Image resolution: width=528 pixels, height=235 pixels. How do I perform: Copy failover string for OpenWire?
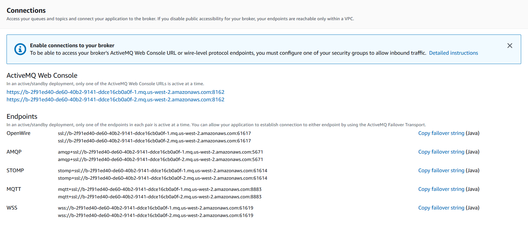pyautogui.click(x=441, y=133)
